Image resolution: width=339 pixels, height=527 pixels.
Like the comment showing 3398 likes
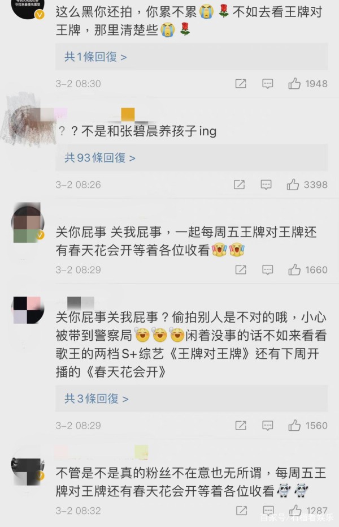pyautogui.click(x=293, y=185)
